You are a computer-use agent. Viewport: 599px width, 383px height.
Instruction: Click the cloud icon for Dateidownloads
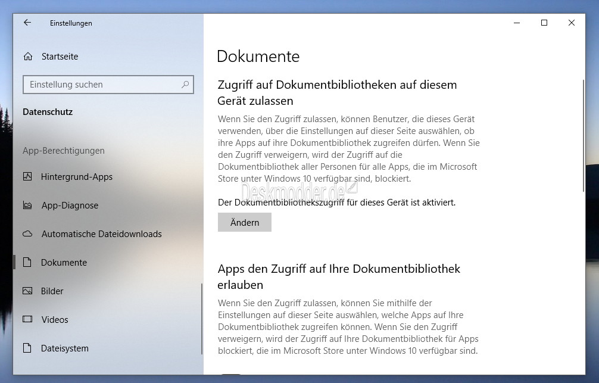(x=27, y=233)
